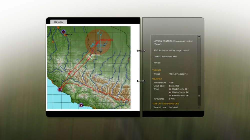Click the briefing scrollbar thumb

point(199,96)
